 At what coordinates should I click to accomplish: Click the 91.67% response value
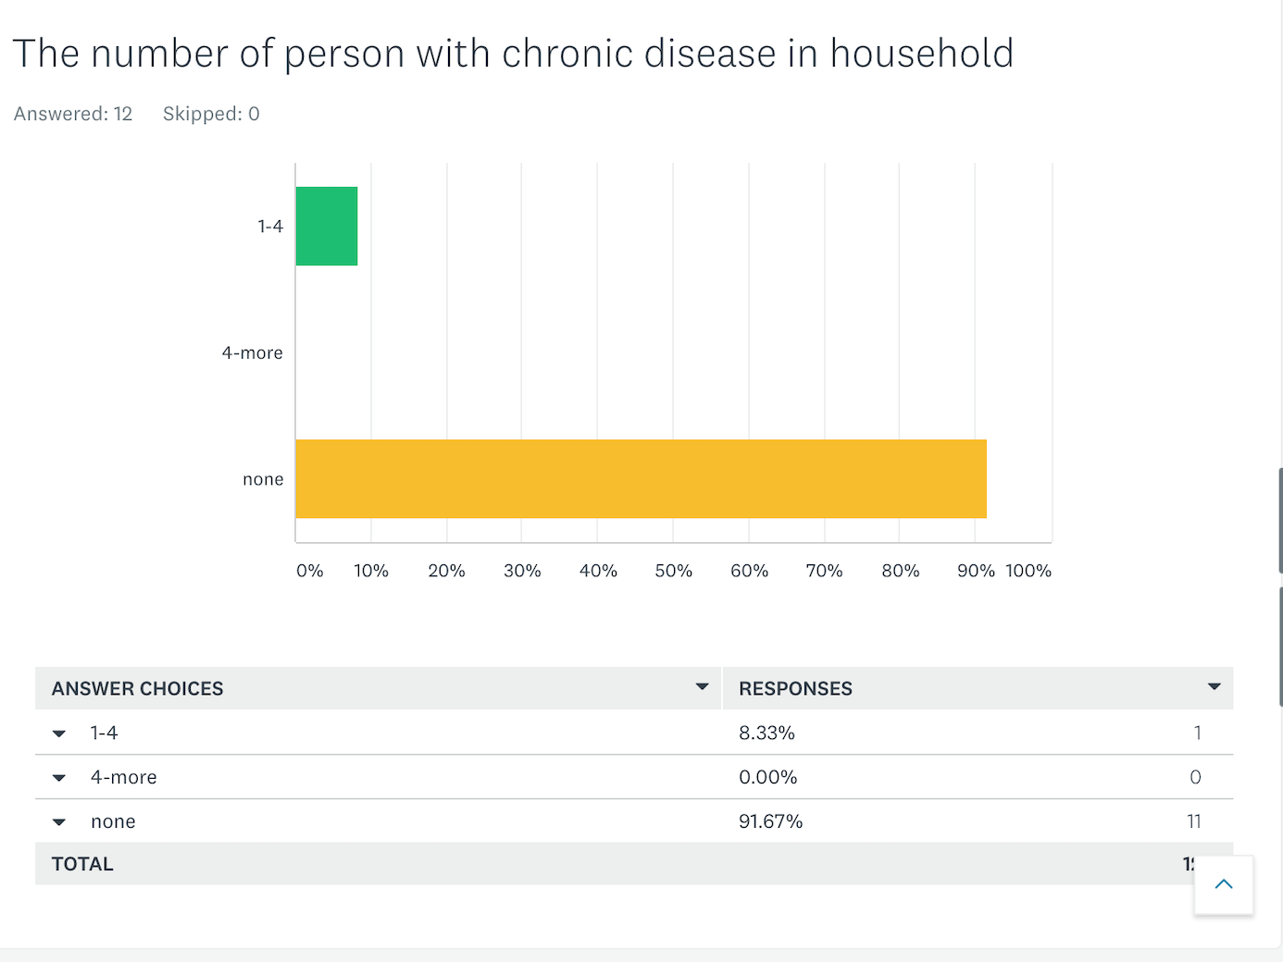(x=770, y=821)
